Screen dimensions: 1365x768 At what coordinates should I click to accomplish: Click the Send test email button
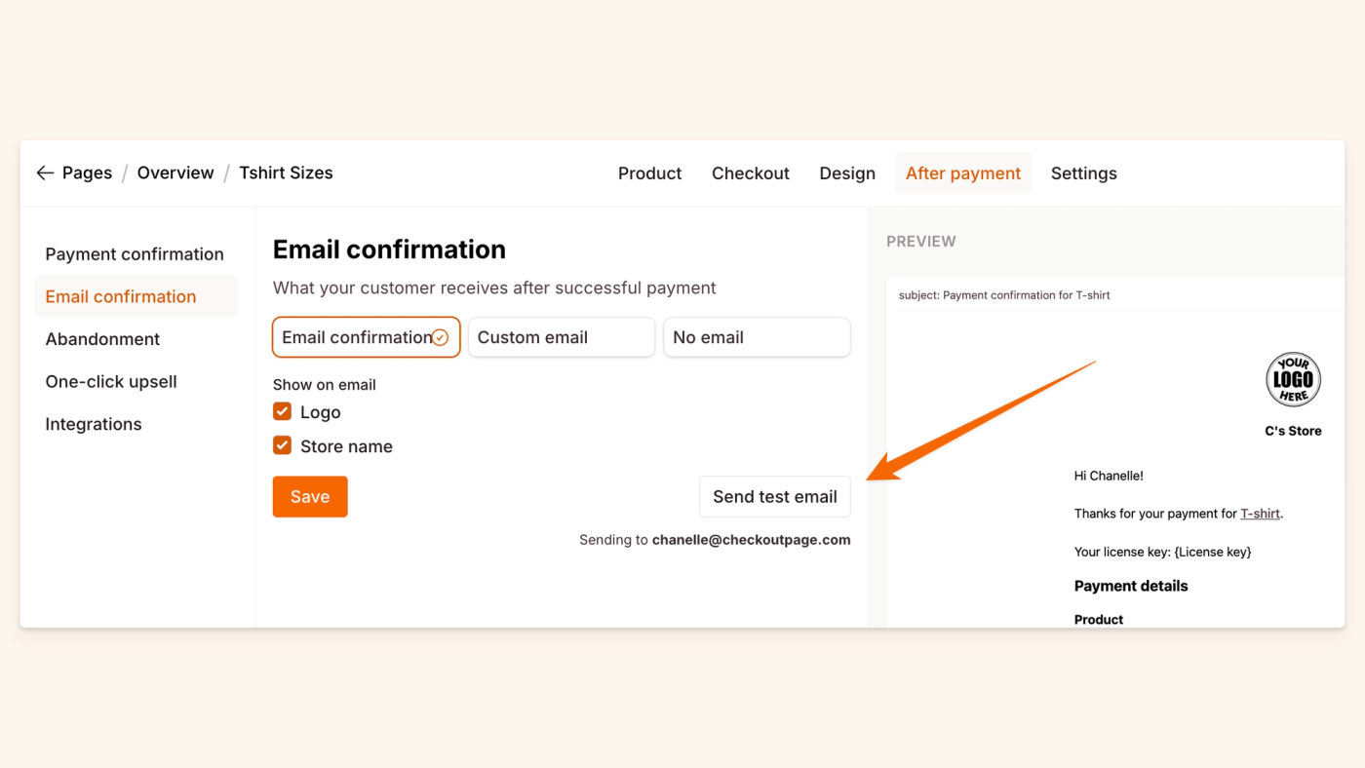774,497
